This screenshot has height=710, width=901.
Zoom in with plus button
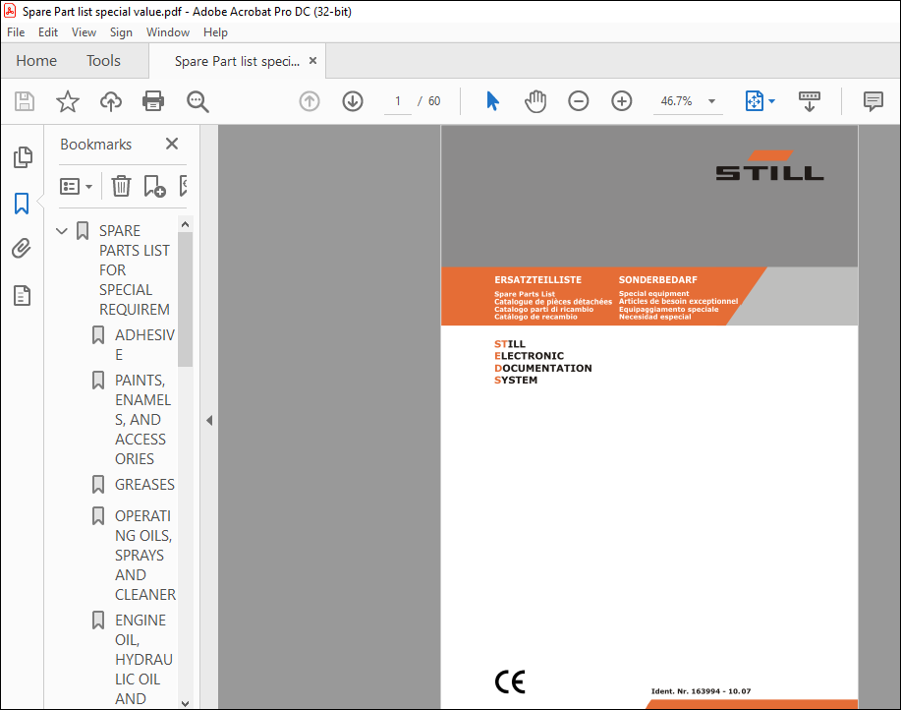(x=621, y=101)
